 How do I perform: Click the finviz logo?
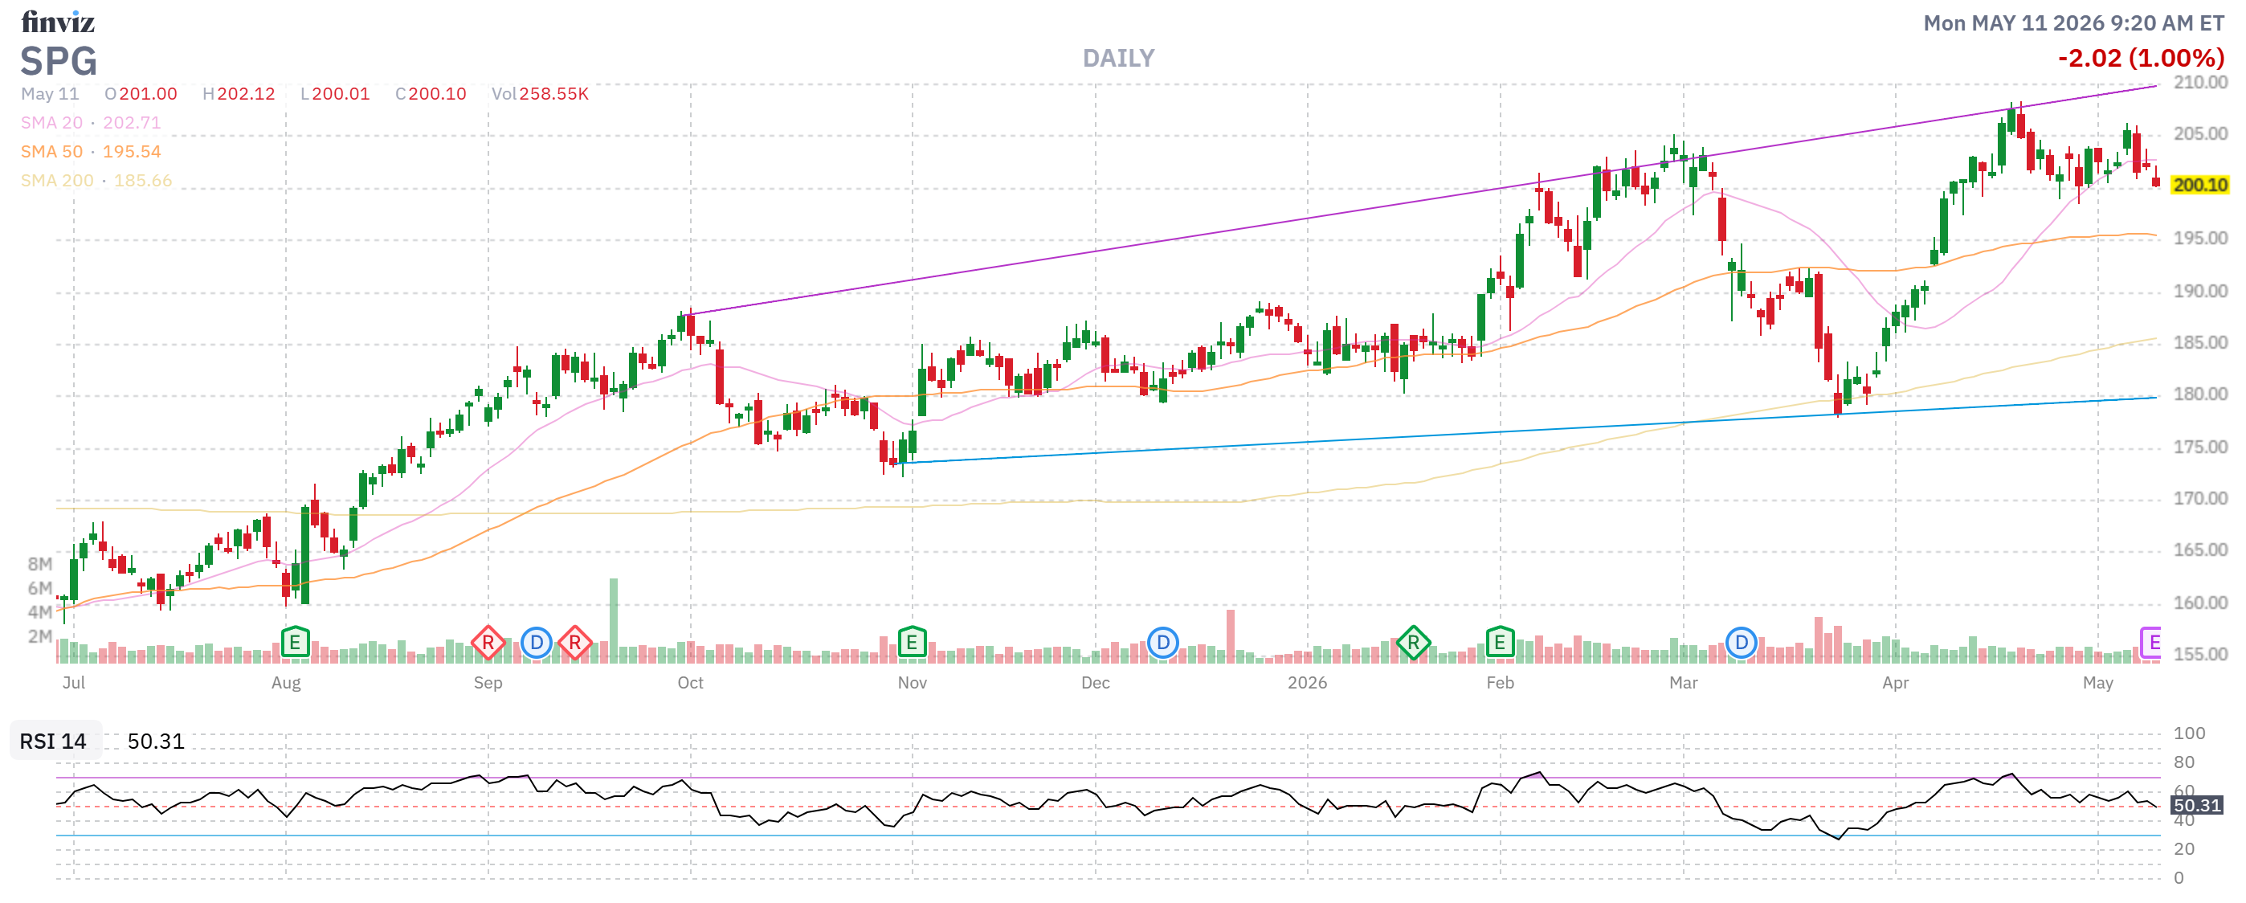pos(58,22)
